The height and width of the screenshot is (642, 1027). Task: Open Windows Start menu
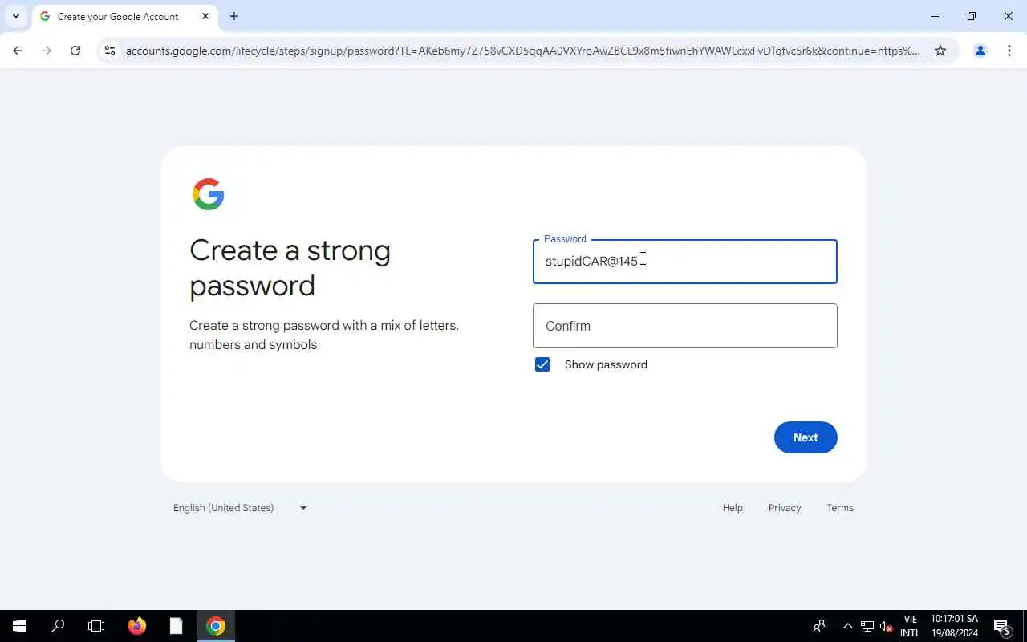pos(19,626)
